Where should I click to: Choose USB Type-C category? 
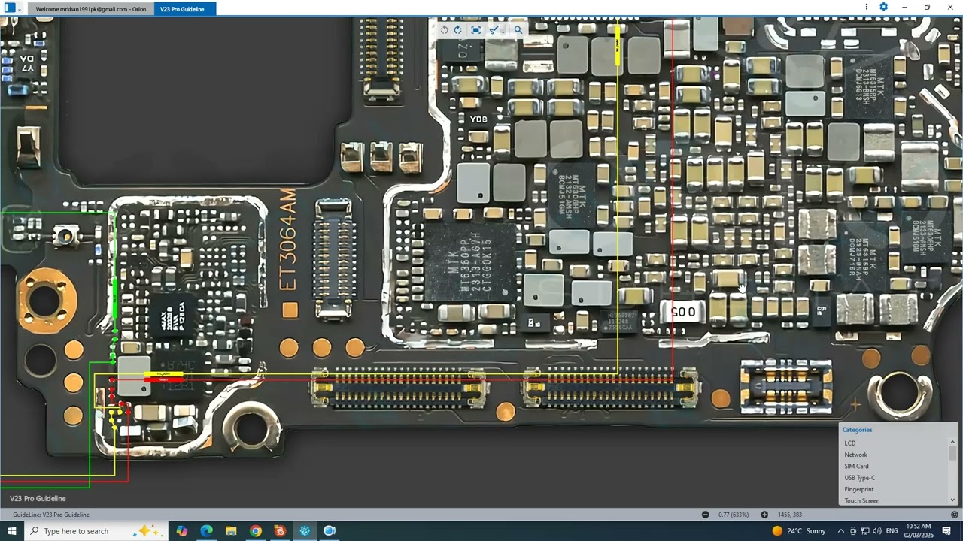(x=859, y=478)
